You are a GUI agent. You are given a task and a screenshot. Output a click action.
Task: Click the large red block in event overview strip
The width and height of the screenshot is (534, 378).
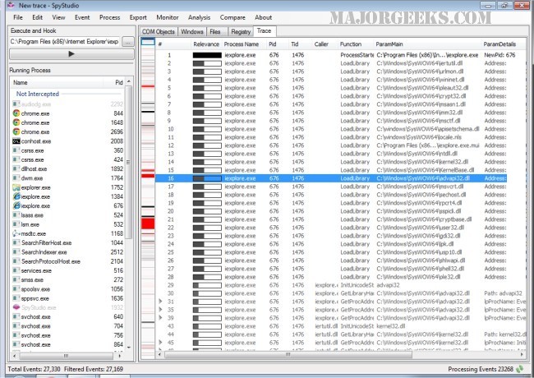(x=148, y=224)
